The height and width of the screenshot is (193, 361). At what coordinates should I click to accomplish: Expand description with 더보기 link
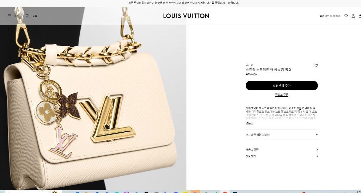(249, 123)
